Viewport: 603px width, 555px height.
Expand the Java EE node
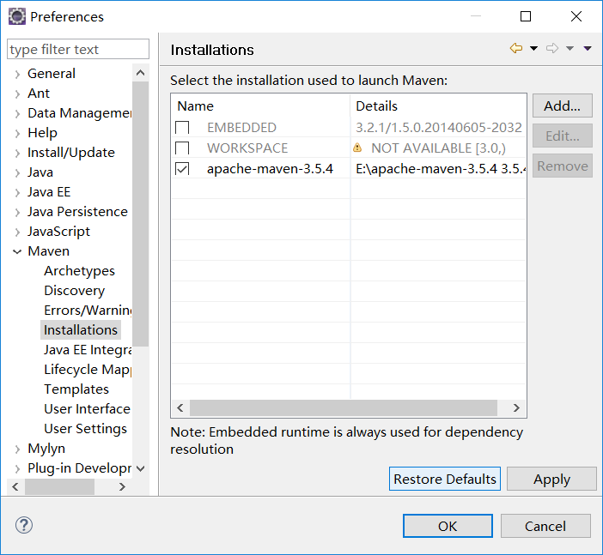click(17, 192)
